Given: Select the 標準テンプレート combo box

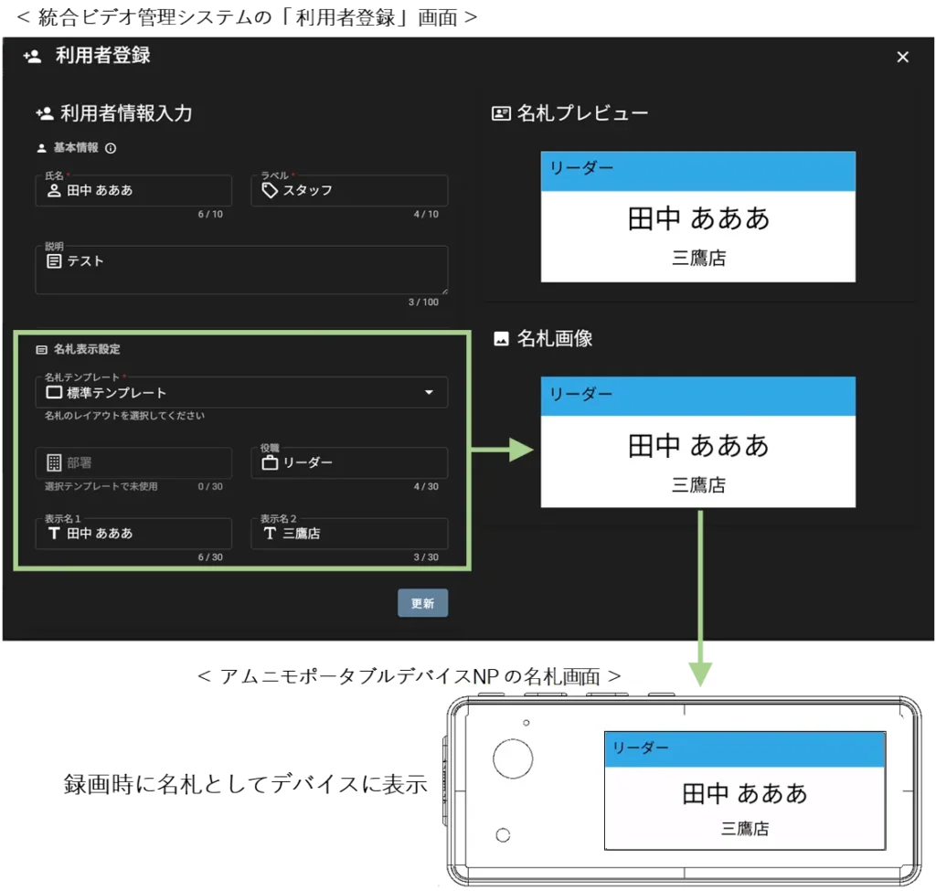Looking at the screenshot, I should 229,393.
